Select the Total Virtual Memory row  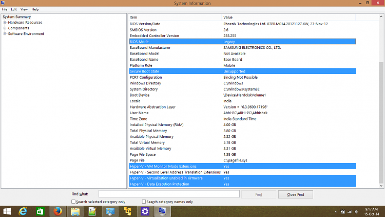click(242, 142)
